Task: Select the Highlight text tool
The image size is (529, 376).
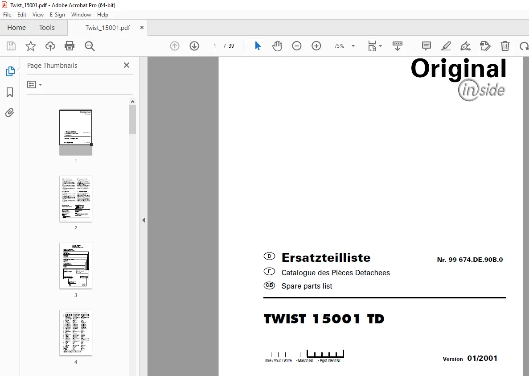Action: (446, 46)
